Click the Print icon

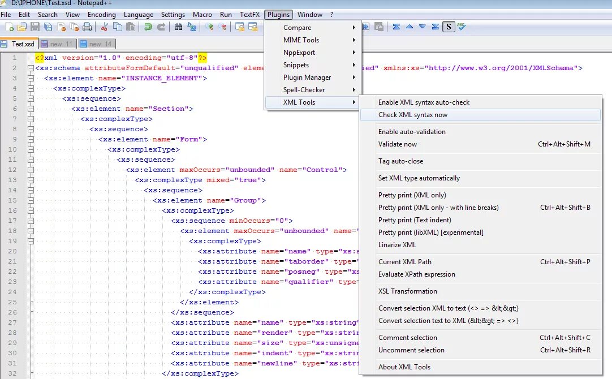(87, 27)
